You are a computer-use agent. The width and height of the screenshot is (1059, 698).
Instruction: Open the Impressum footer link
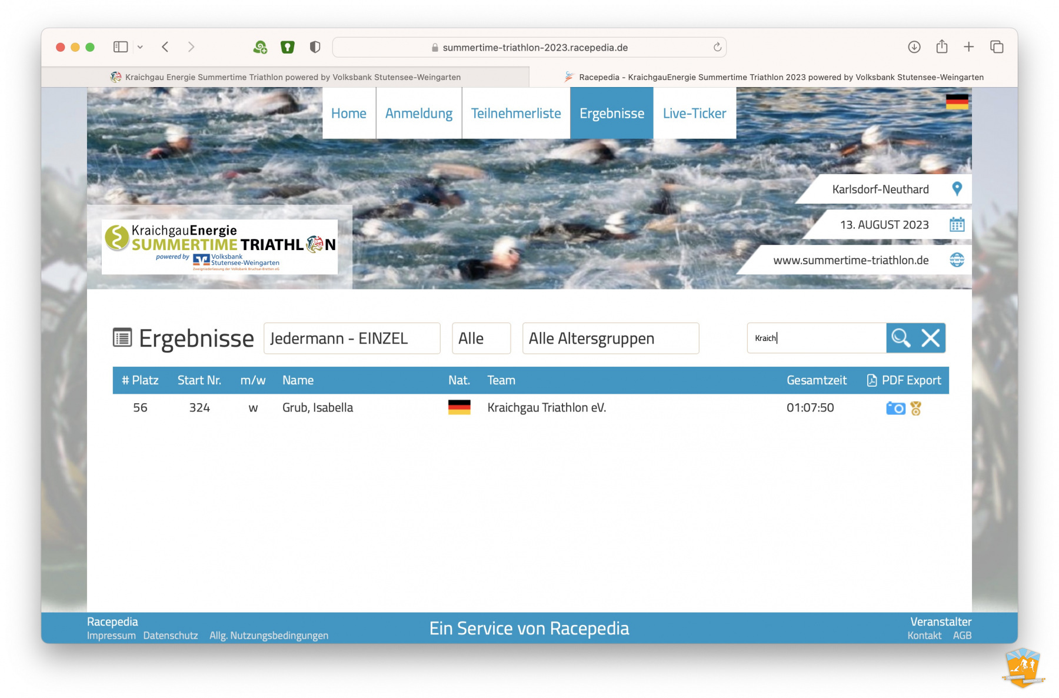pyautogui.click(x=111, y=636)
